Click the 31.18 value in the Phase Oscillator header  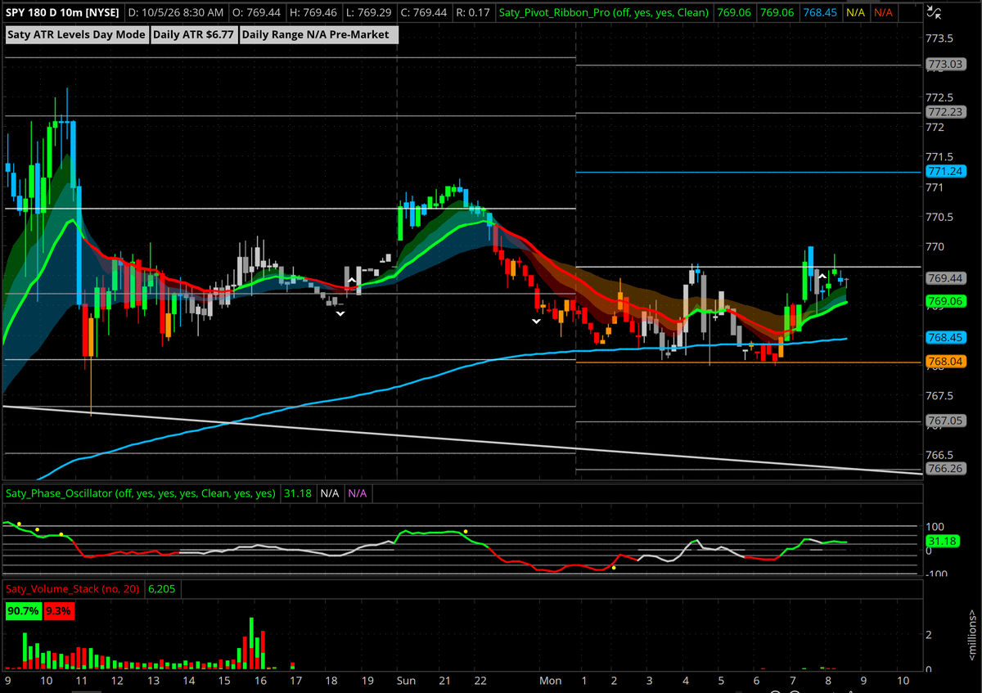298,493
